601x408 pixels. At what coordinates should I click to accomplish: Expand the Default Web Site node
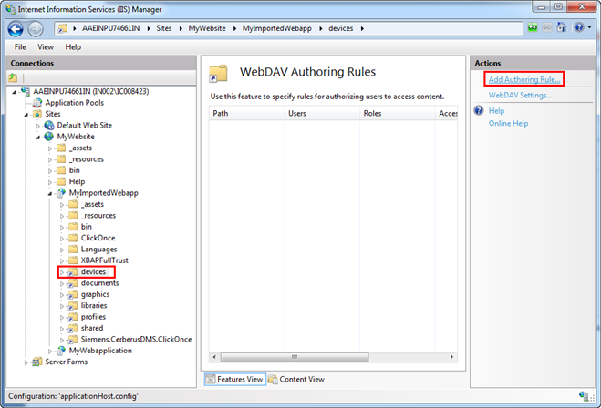pos(38,126)
